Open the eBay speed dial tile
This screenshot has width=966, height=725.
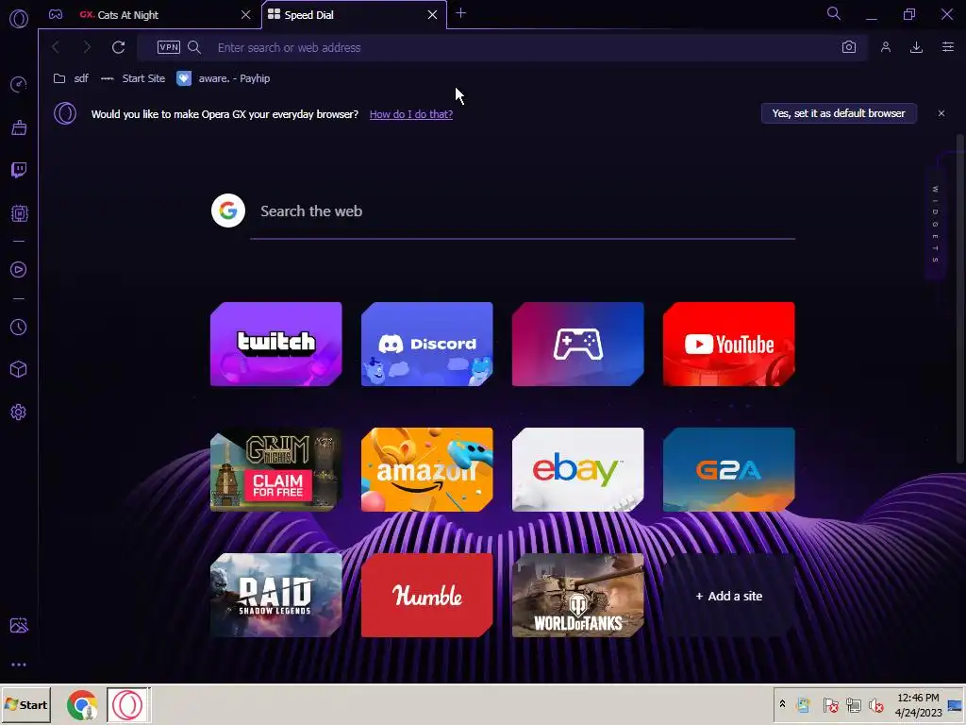coord(578,470)
